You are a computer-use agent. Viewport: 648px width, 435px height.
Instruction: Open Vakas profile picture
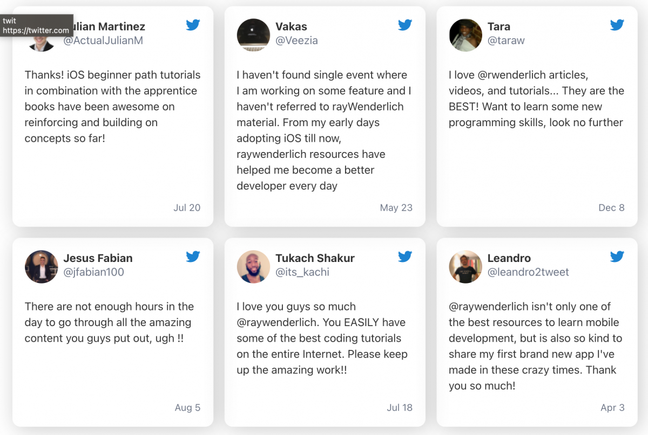(253, 35)
